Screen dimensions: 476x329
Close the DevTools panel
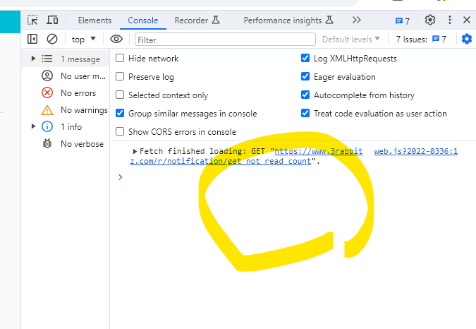(467, 20)
